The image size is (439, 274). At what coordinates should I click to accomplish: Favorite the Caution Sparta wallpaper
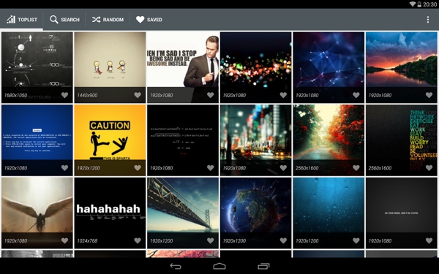tap(138, 168)
